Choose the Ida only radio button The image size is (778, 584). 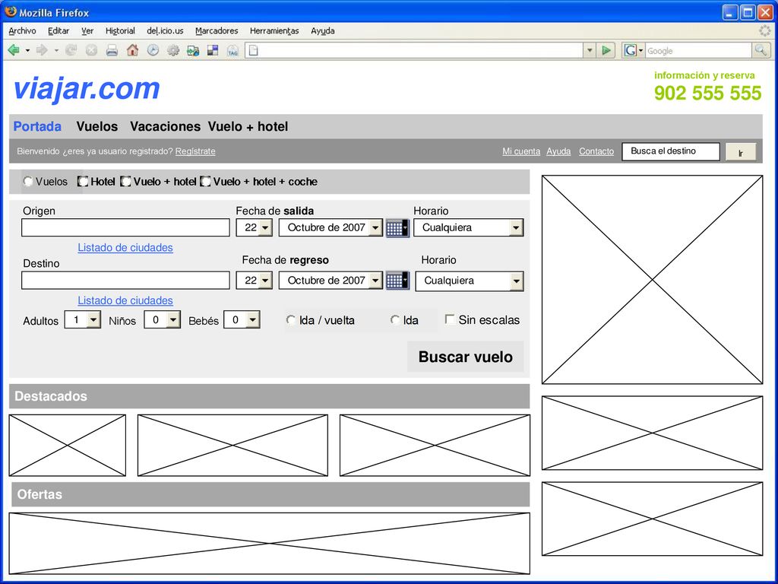pos(395,320)
